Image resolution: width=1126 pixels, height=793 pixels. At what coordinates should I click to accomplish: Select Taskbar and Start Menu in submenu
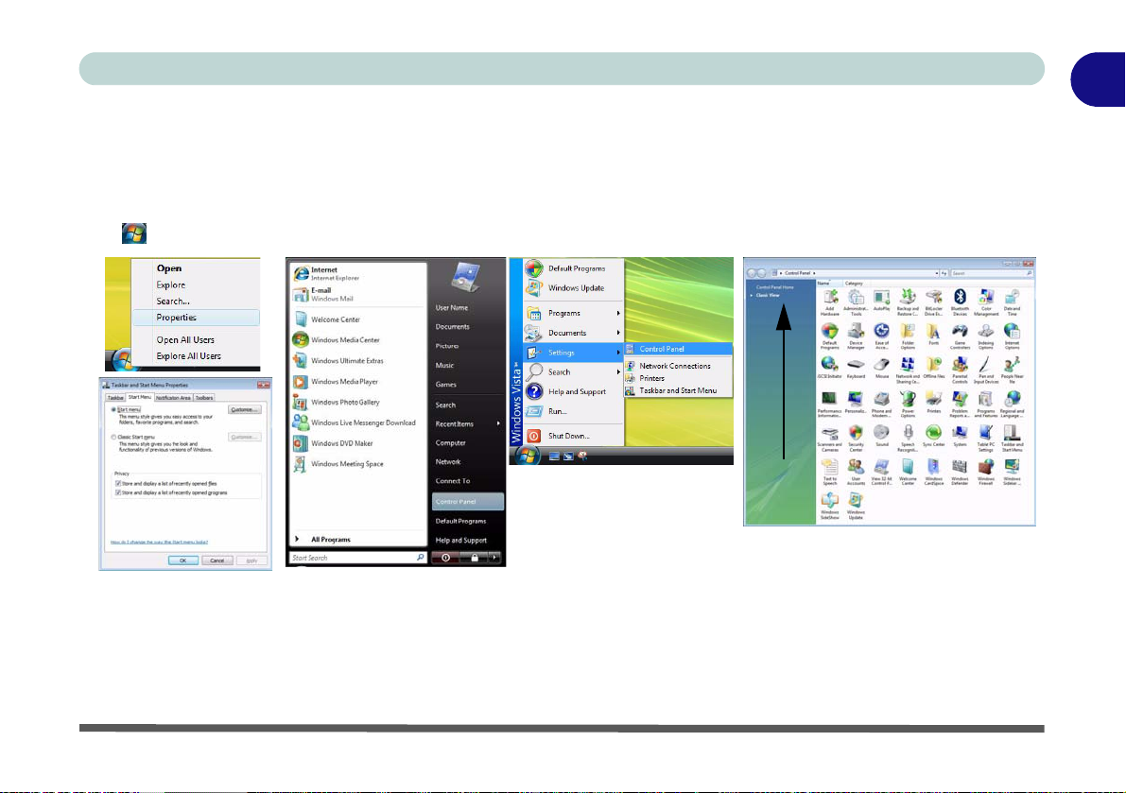678,390
